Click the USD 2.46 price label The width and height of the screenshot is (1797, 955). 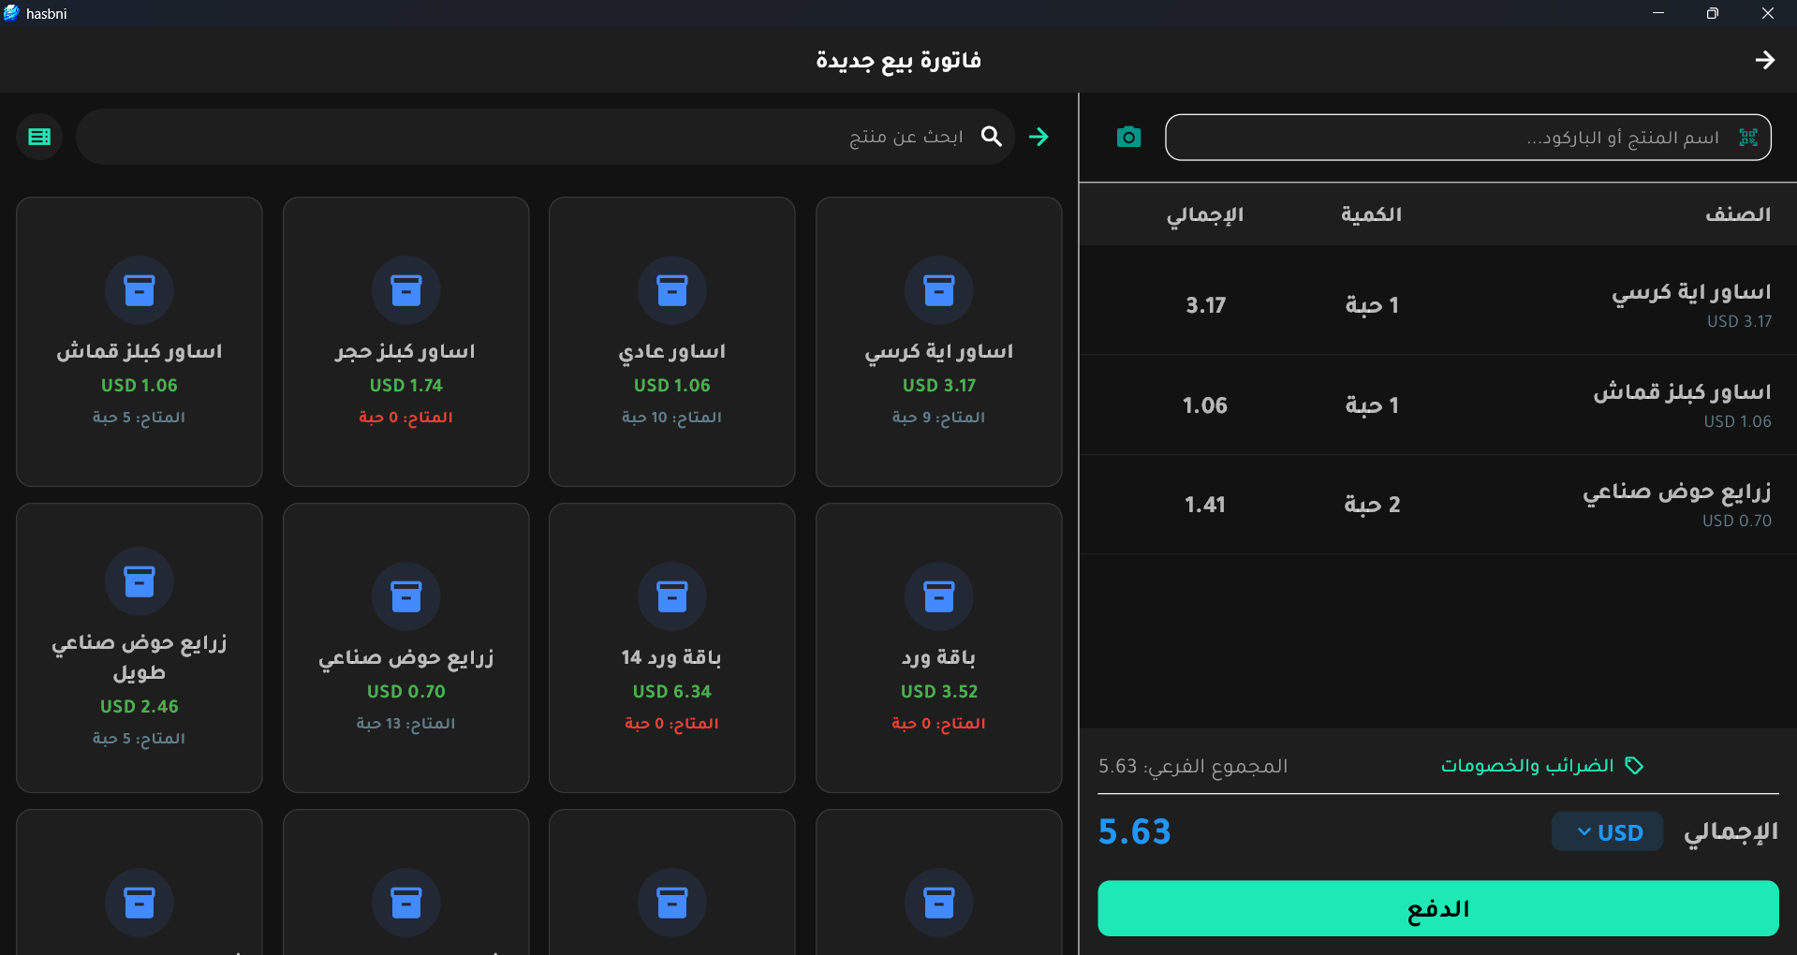(x=140, y=707)
